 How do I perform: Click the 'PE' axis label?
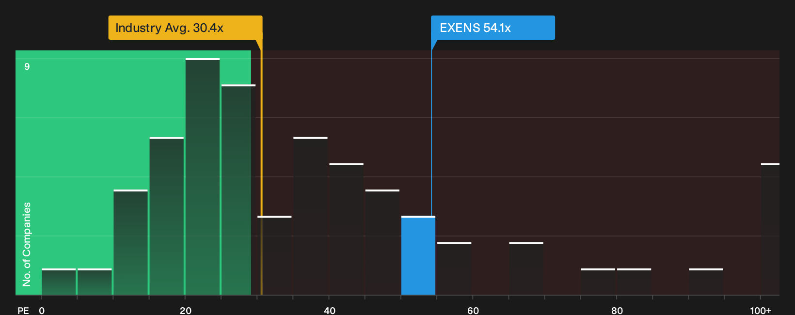pyautogui.click(x=23, y=310)
